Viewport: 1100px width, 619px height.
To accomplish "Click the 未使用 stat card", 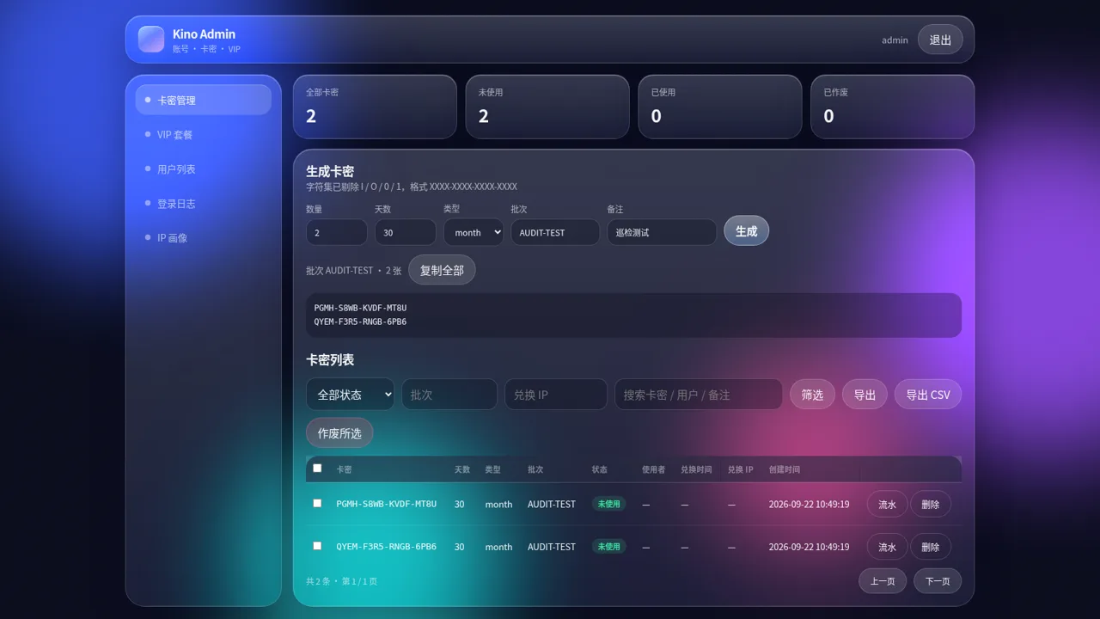I will pyautogui.click(x=547, y=107).
